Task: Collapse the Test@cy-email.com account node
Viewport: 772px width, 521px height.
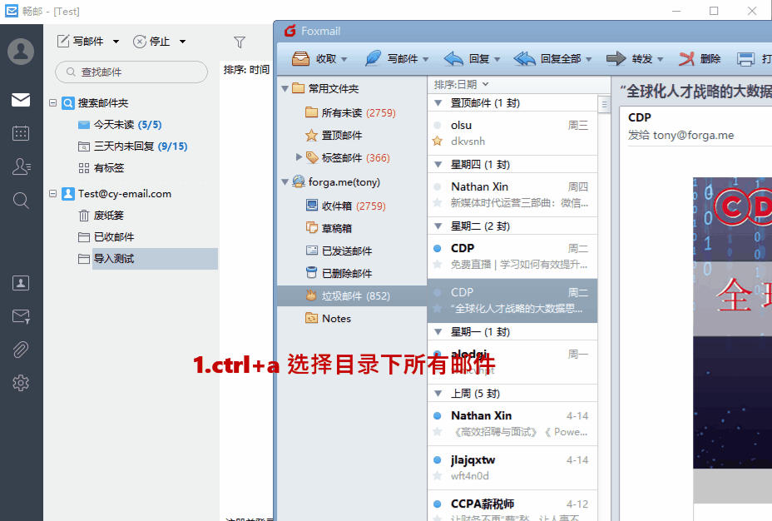Action: pyautogui.click(x=52, y=194)
